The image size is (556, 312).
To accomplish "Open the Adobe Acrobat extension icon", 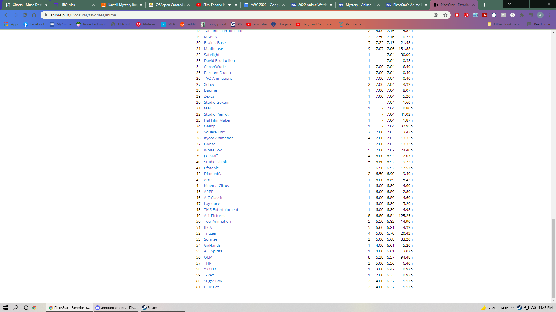I will [485, 15].
